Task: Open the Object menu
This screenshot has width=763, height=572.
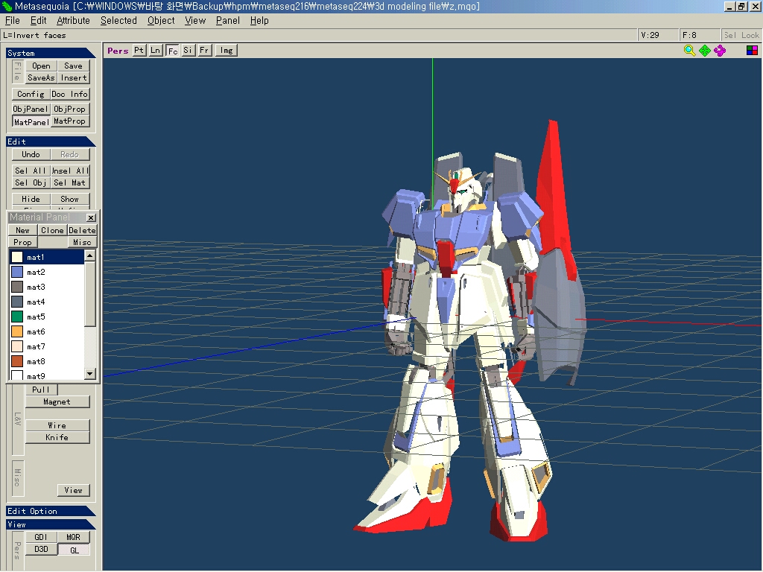Action: (161, 20)
